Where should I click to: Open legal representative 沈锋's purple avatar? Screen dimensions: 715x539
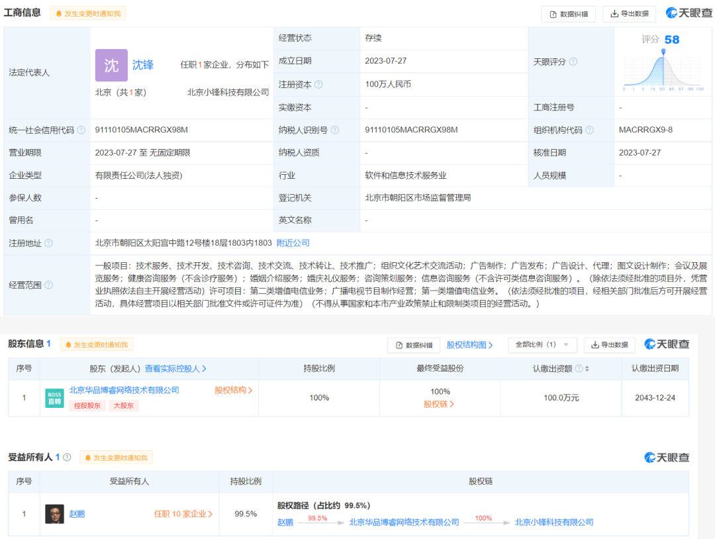[x=111, y=65]
